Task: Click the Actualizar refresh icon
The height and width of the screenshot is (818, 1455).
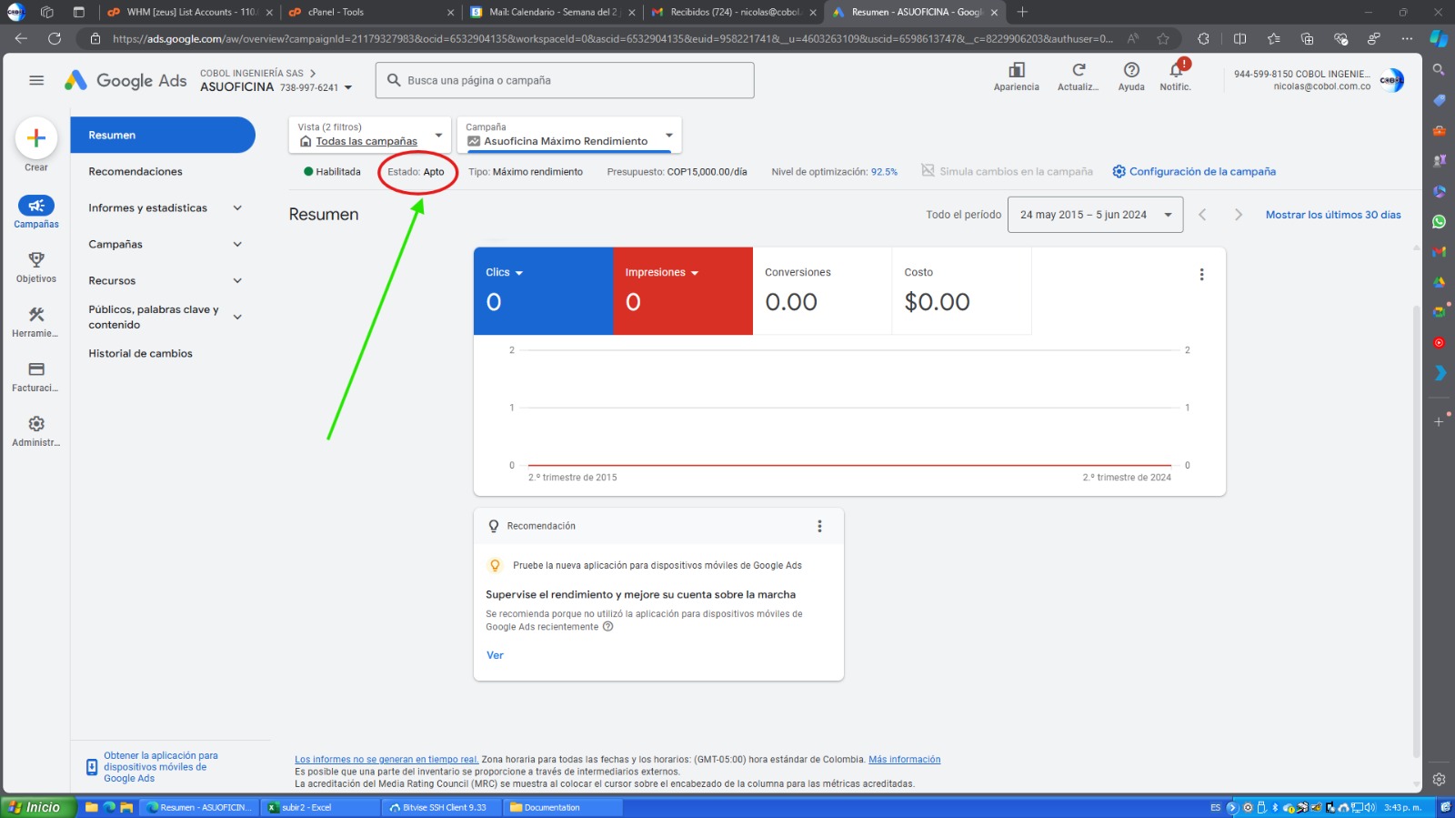Action: click(x=1079, y=71)
